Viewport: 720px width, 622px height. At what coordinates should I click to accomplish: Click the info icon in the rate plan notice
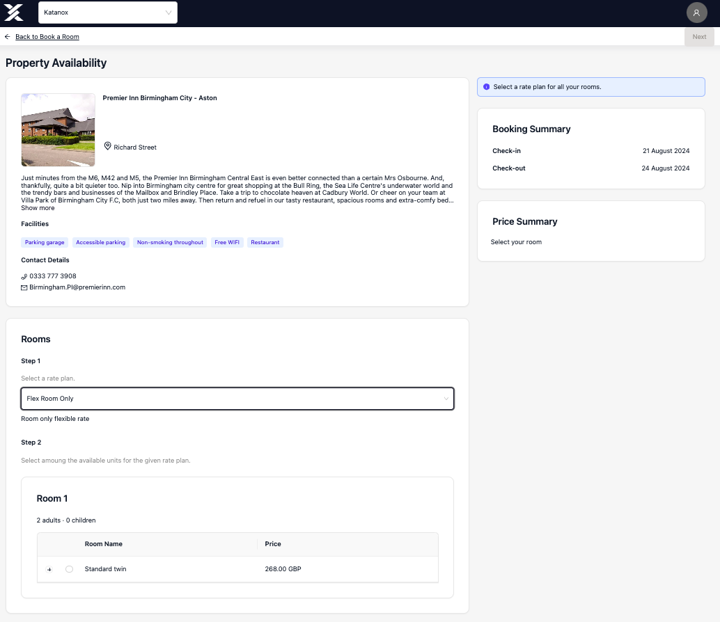(x=486, y=87)
